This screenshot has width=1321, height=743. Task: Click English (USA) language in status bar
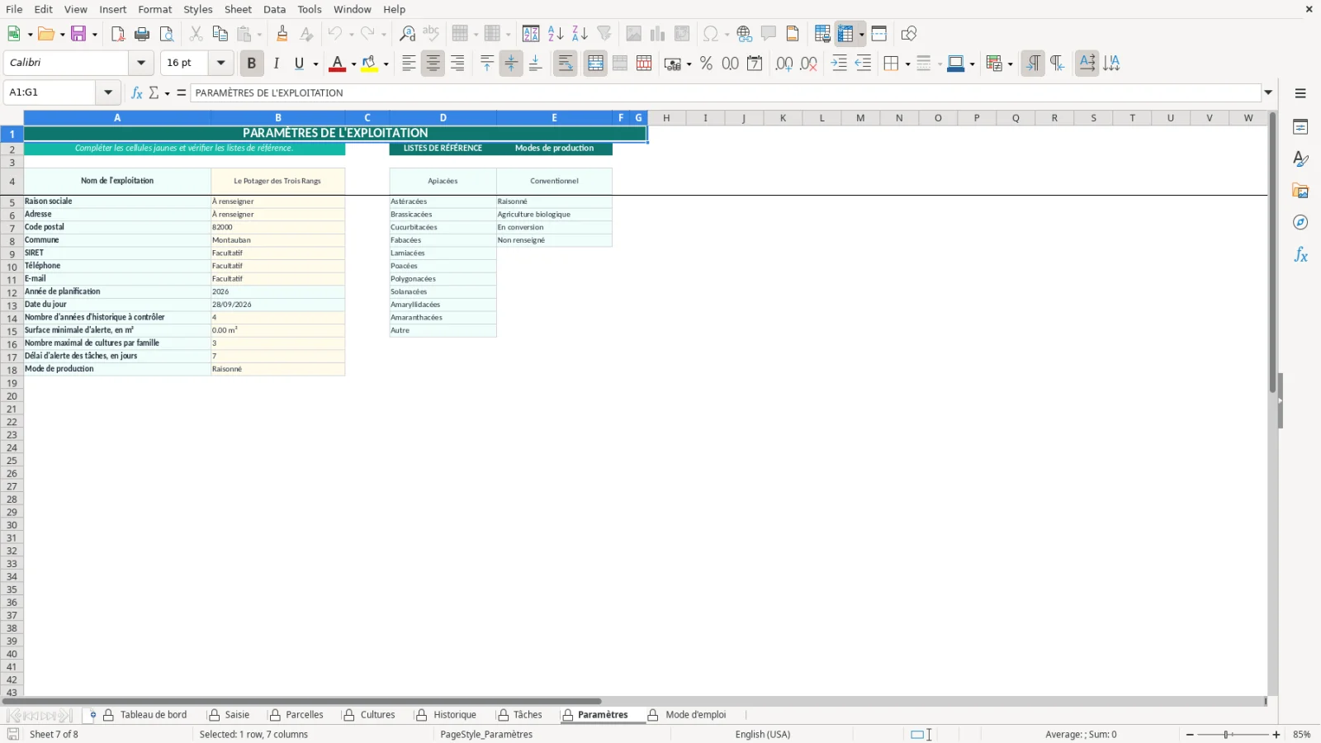(x=763, y=735)
